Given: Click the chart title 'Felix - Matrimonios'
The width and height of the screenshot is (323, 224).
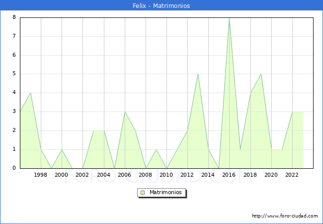Looking at the screenshot, I should click(x=161, y=5).
